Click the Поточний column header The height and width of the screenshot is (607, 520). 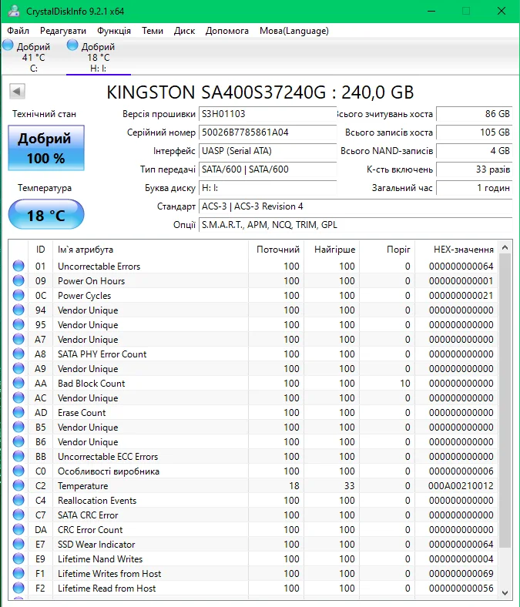click(x=277, y=250)
